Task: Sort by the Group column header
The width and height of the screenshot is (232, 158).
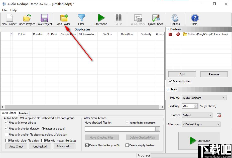Action: click(x=160, y=34)
